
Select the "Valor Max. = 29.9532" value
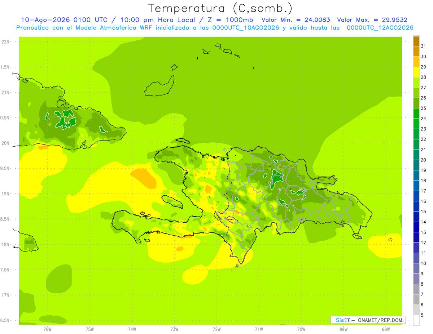[x=372, y=20]
